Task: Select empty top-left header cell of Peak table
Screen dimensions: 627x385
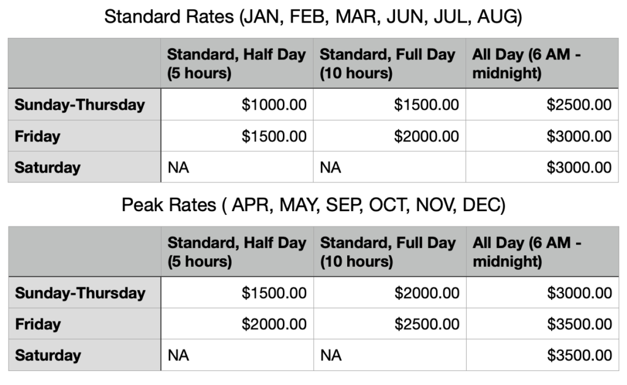Action: tap(84, 252)
